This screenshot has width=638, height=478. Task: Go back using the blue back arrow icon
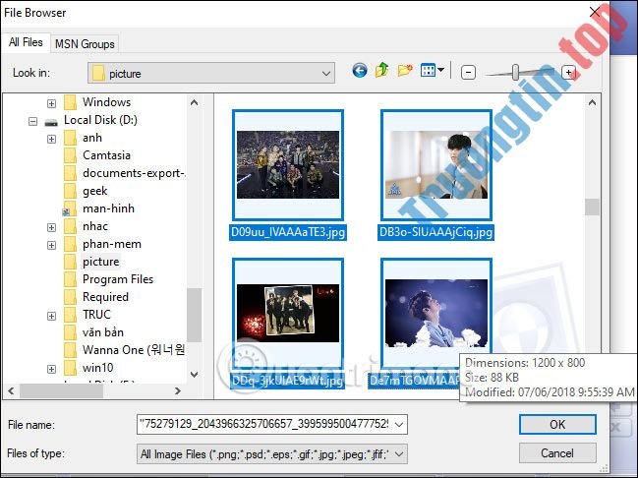point(359,71)
